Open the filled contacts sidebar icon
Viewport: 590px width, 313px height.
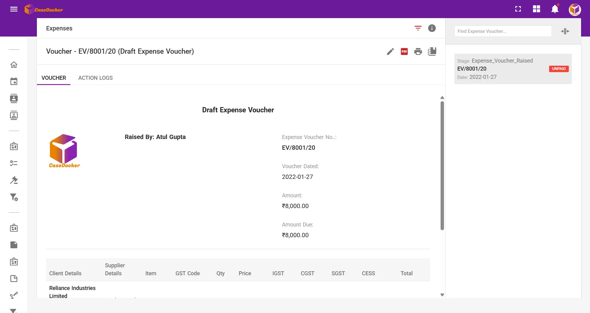pos(14,99)
